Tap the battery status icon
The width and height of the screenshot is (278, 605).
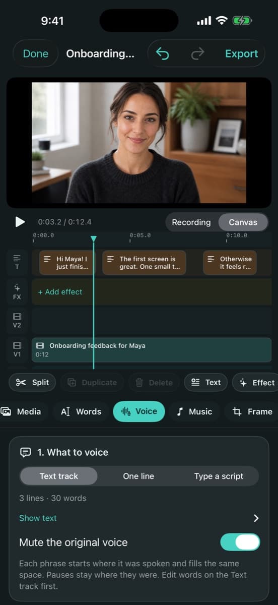pos(242,21)
